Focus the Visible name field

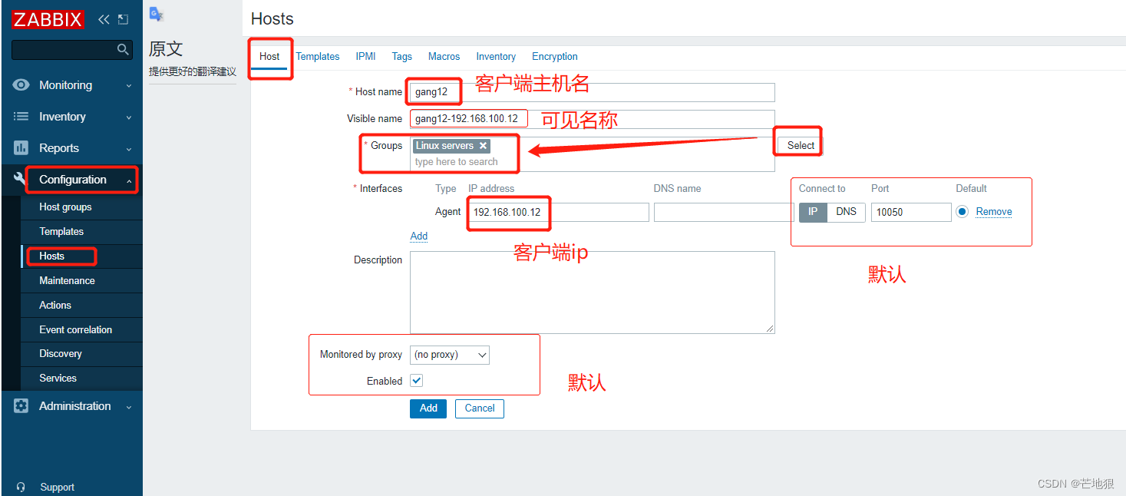[593, 119]
